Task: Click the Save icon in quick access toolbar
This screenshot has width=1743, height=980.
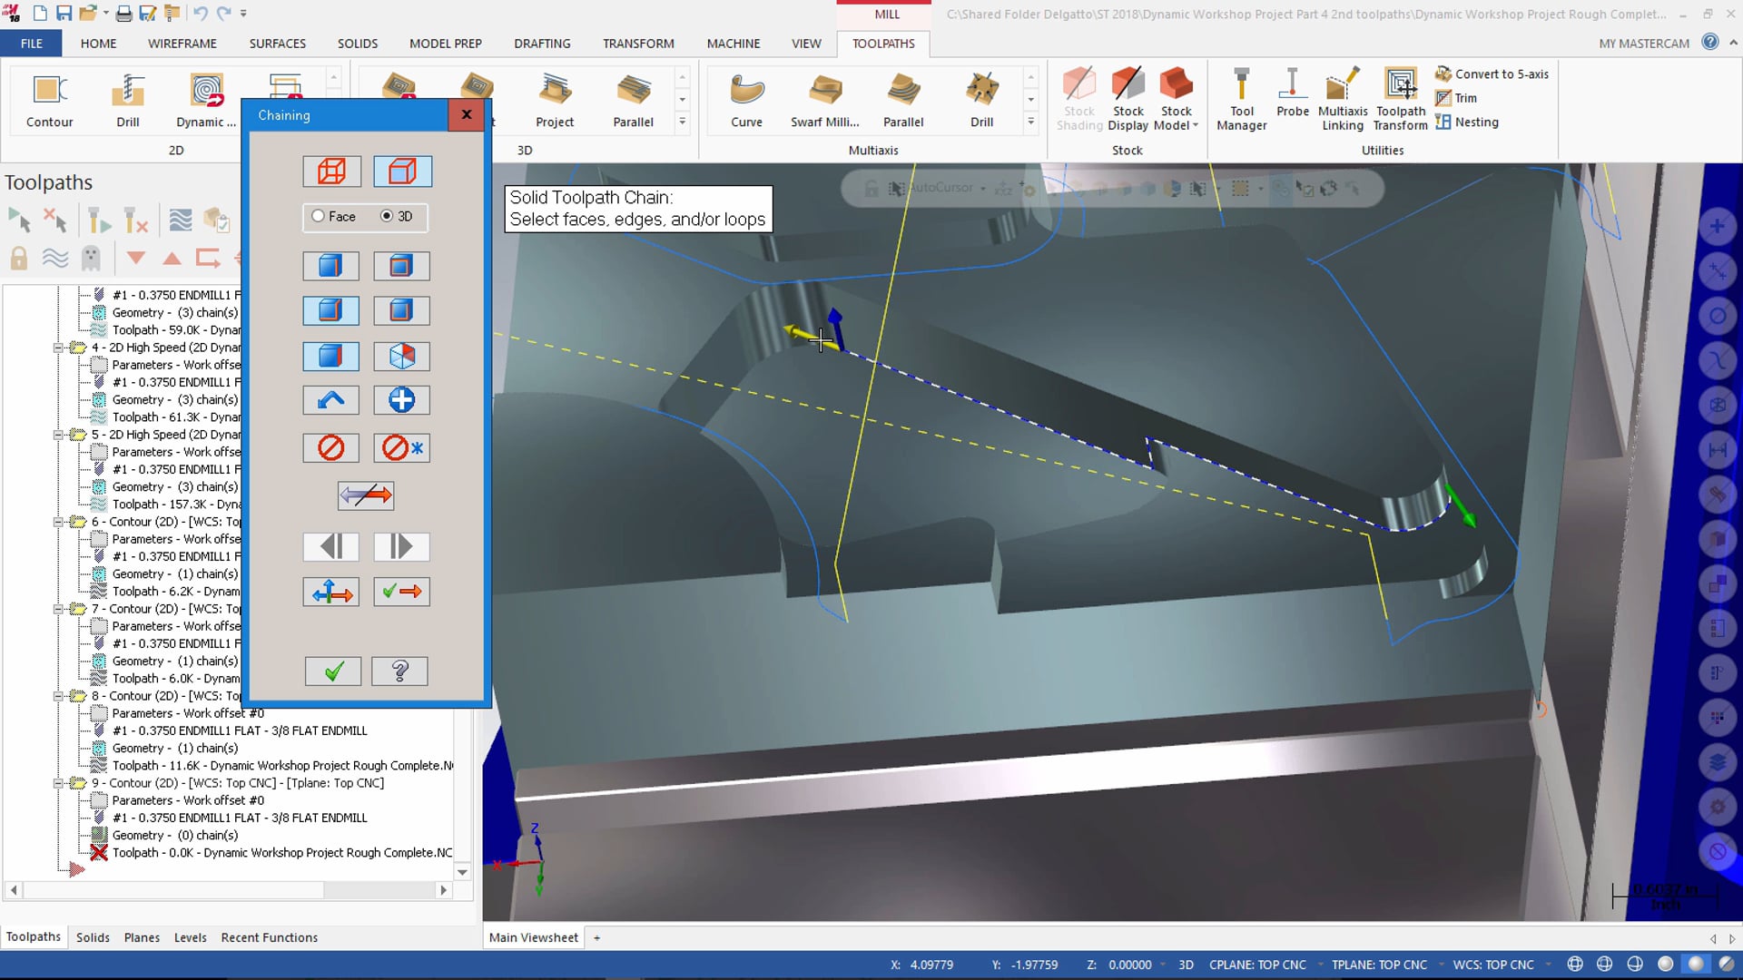Action: click(64, 14)
